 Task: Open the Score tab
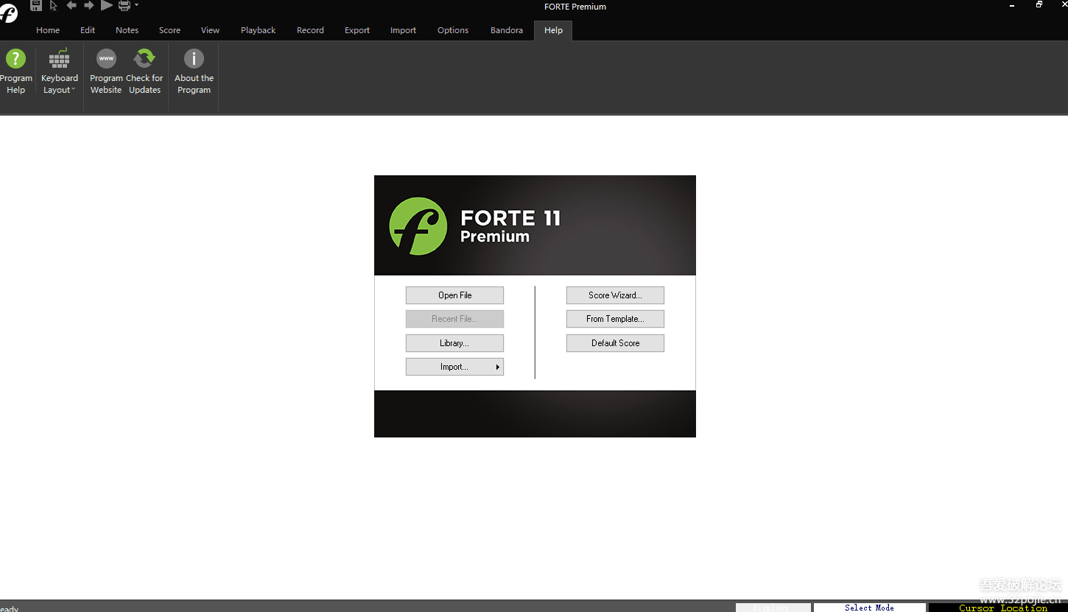point(169,30)
